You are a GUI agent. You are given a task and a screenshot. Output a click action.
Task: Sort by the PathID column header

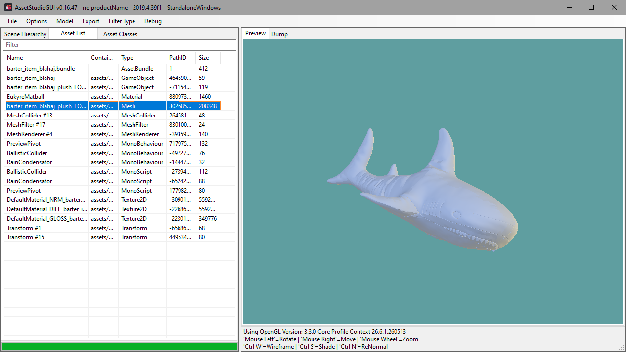(x=181, y=58)
